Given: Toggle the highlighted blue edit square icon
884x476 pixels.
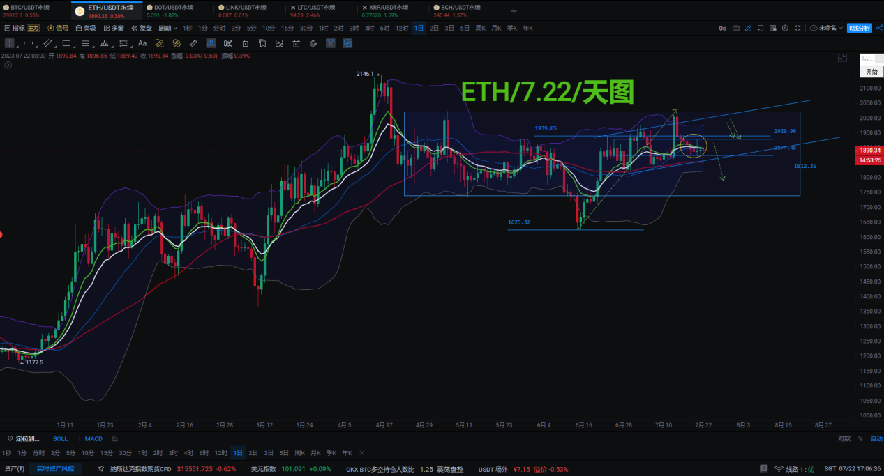Looking at the screenshot, I should click(x=347, y=43).
